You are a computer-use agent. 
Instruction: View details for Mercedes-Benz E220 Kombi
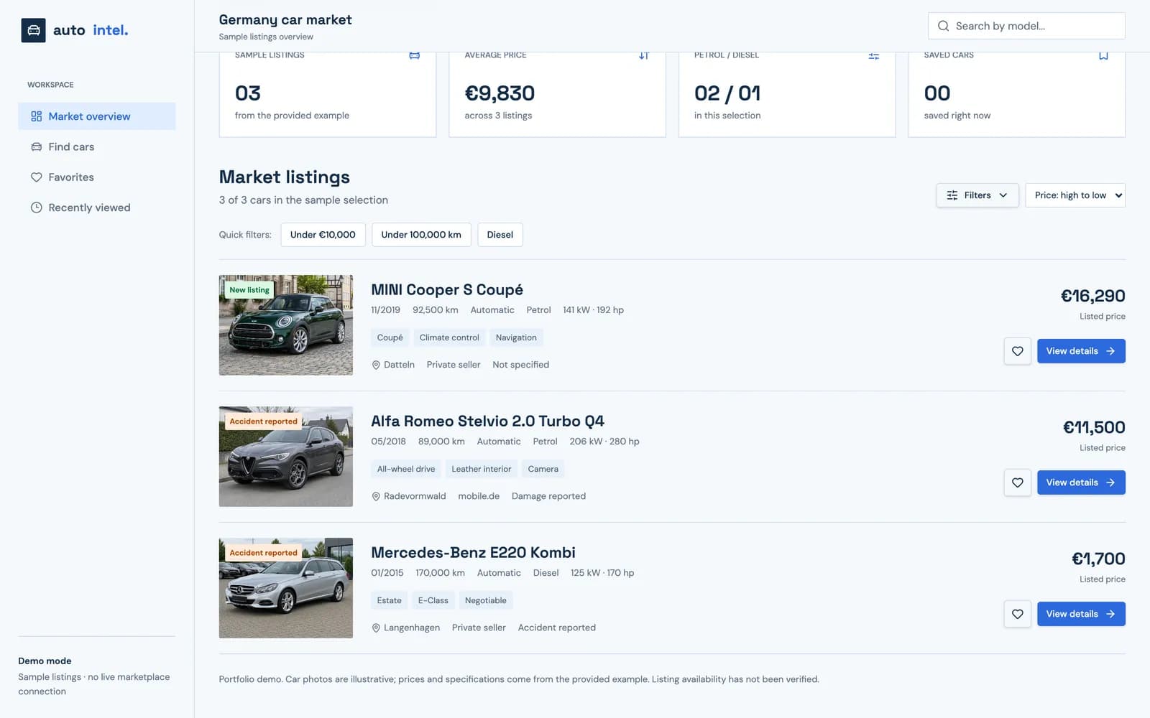[x=1081, y=614]
